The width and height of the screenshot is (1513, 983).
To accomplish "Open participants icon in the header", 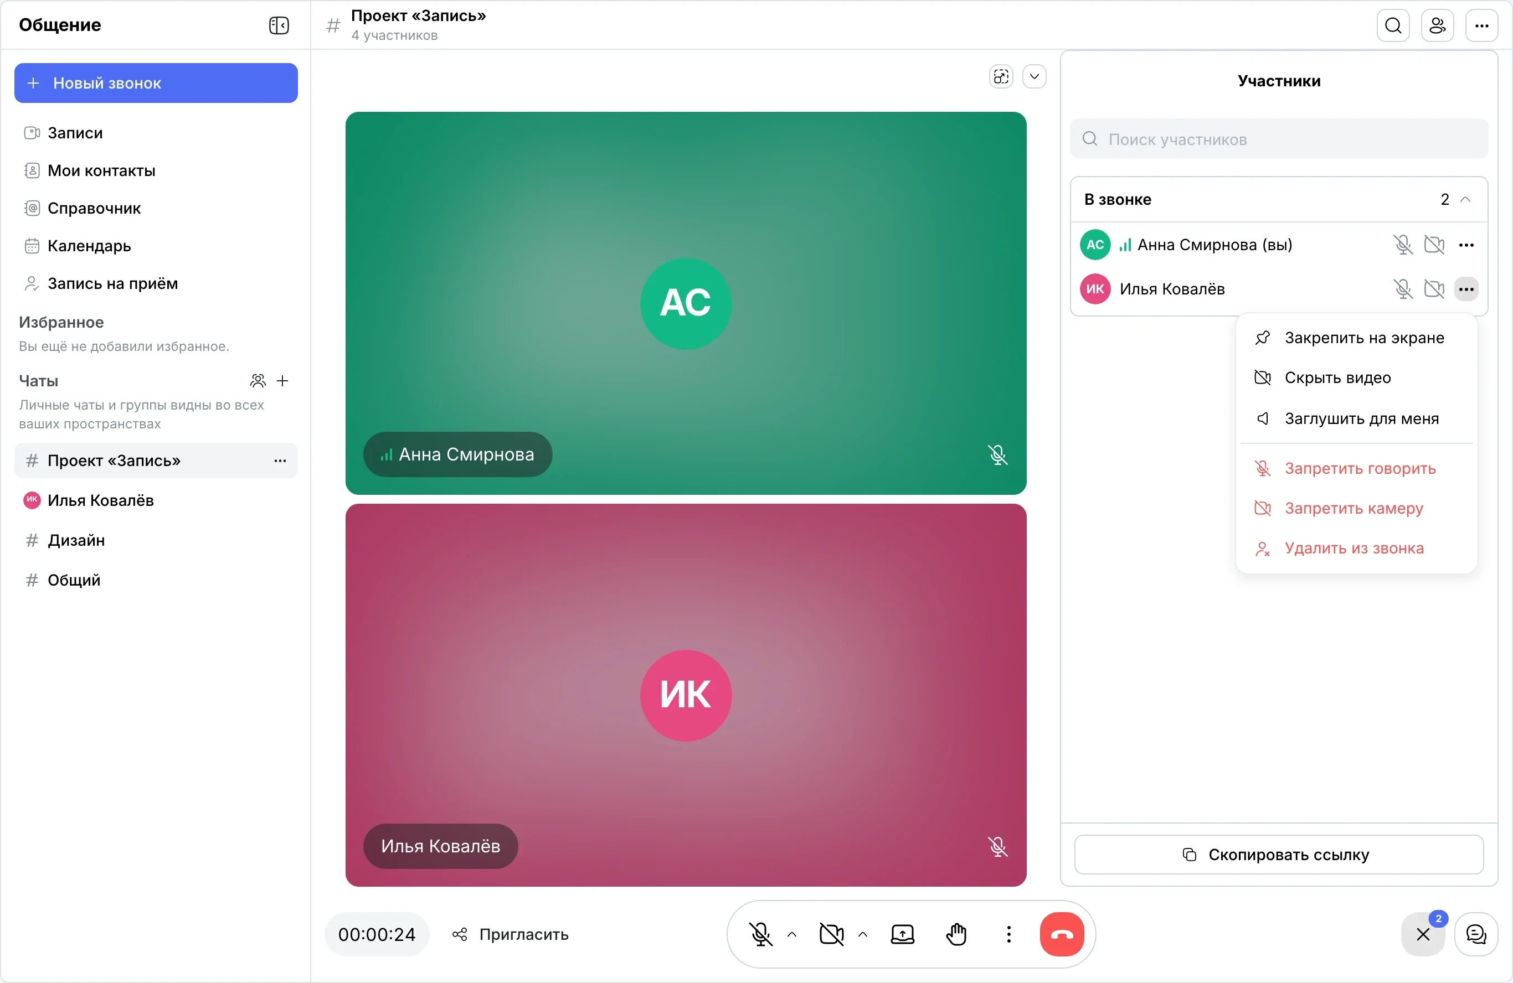I will coord(1437,25).
